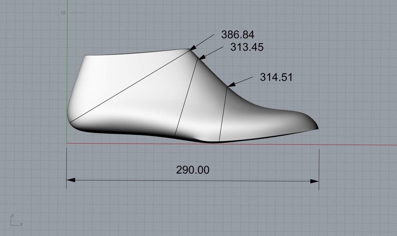The height and width of the screenshot is (236, 397).
Task: Click the 314.51 girth measurement text
Action: pyautogui.click(x=276, y=77)
